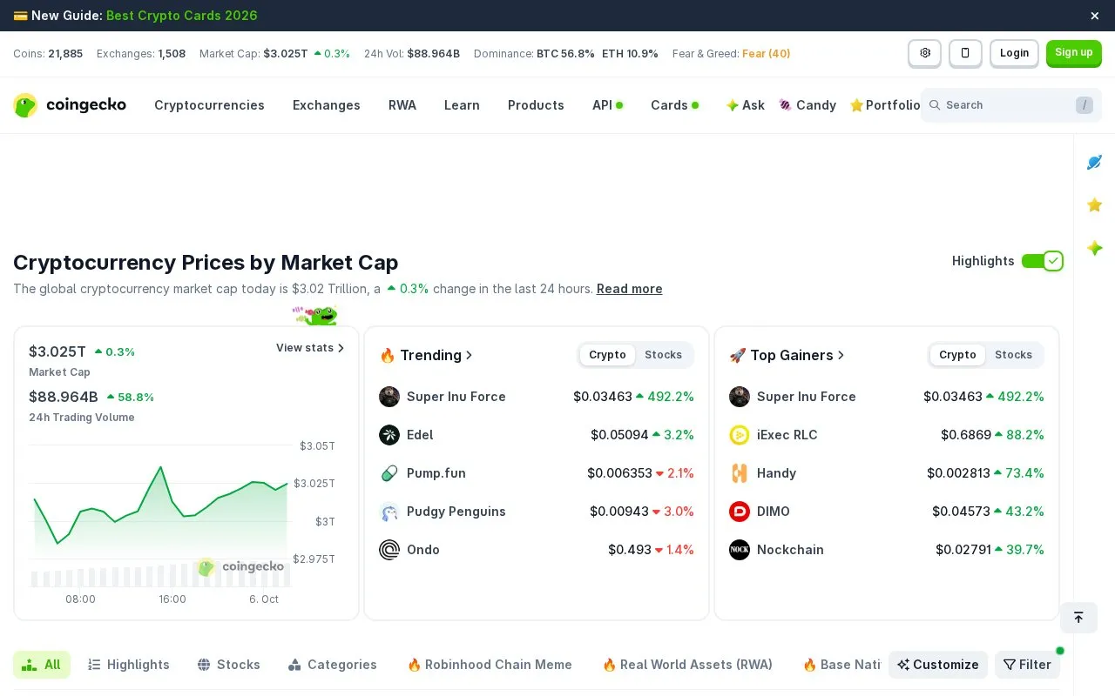1115x696 pixels.
Task: Click the DIMO coin icon
Action: tap(740, 512)
